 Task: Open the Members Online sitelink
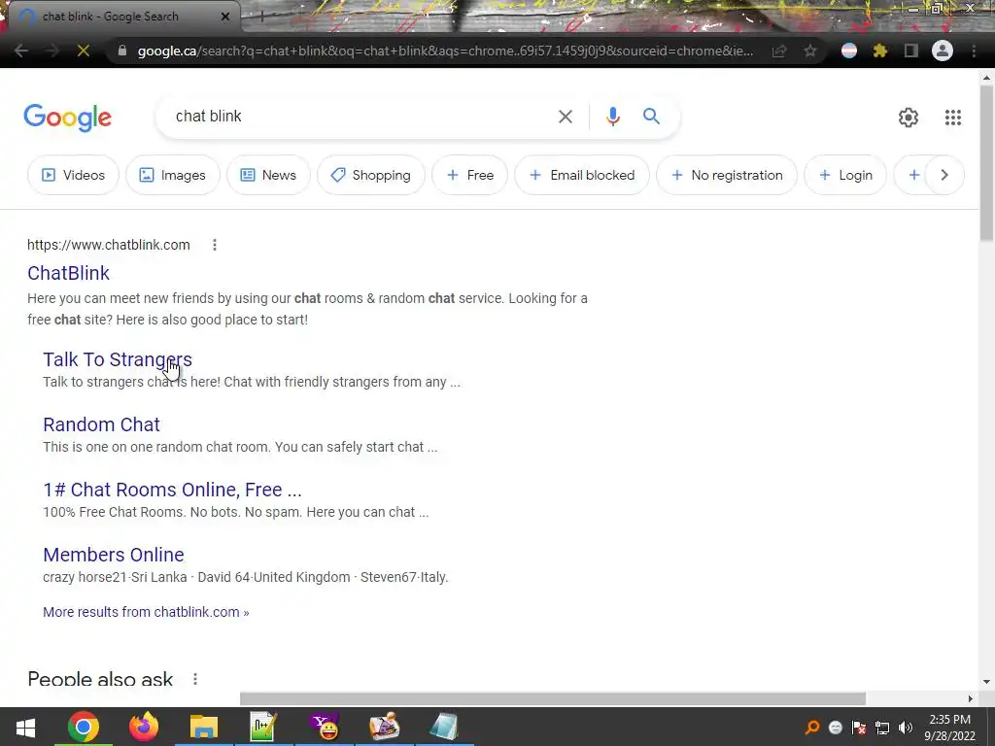[114, 555]
